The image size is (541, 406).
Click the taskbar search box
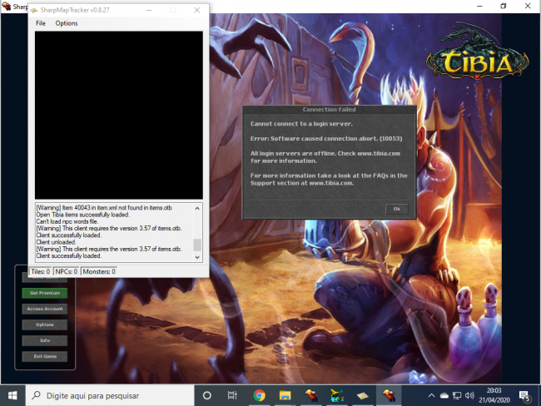[x=110, y=395]
